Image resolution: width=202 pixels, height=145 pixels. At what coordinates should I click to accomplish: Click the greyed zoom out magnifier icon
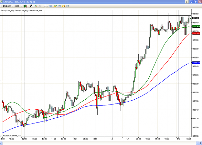tap(40, 6)
